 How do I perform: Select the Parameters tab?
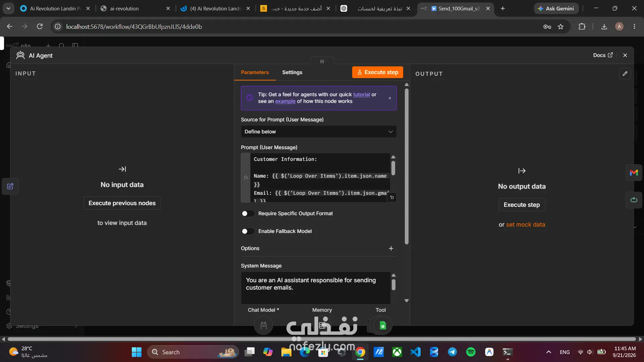pos(255,72)
